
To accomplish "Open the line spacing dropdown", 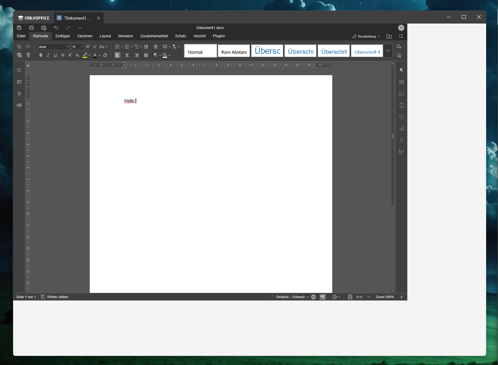I will [x=166, y=47].
